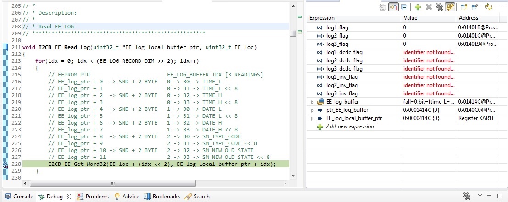This screenshot has height=202, width=508.
Task: Expand the EE_log_local_buffer_ptr expression
Action: [313, 118]
